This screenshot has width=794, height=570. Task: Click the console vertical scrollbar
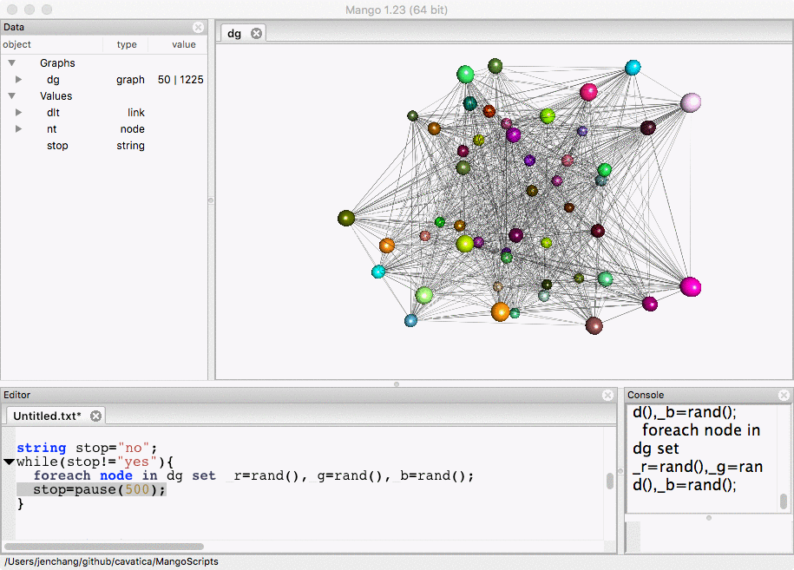coord(784,501)
